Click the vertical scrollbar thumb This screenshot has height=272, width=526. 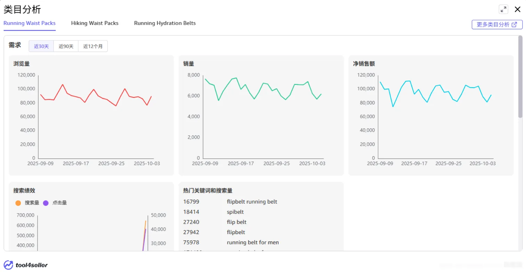520,77
